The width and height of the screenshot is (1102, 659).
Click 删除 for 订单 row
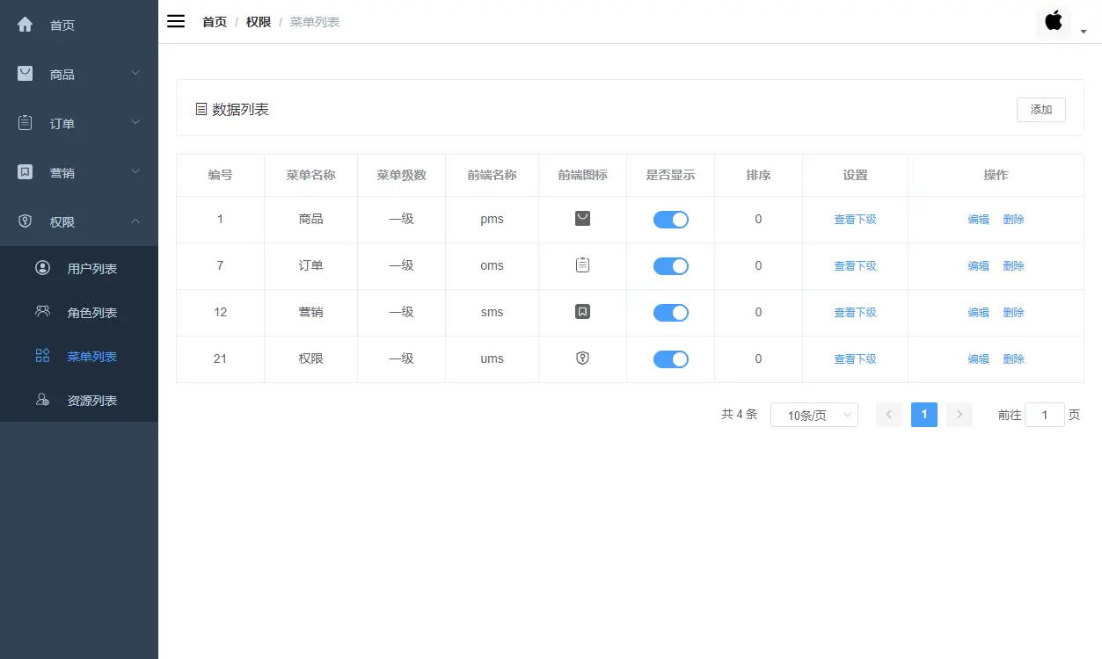pos(1013,266)
